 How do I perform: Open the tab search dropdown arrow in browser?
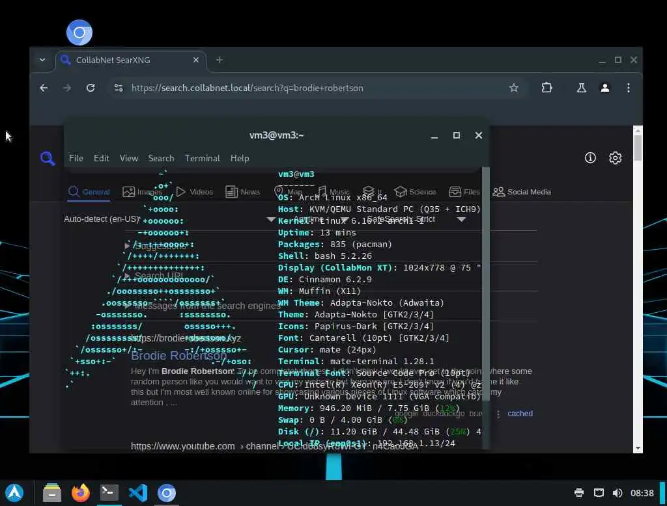tap(42, 60)
